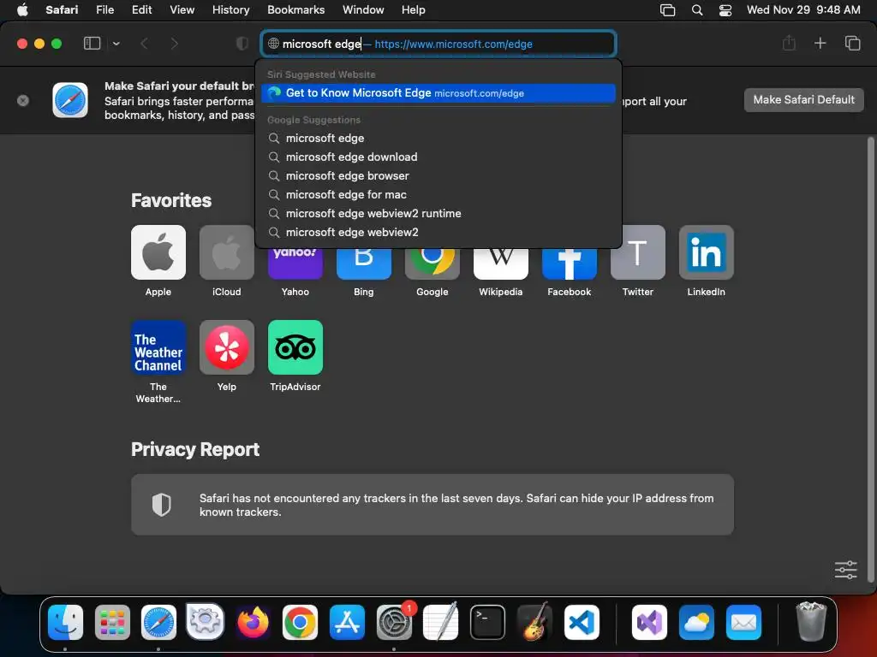Viewport: 877px width, 657px height.
Task: Choose 'microsoft edge' Google suggestion
Action: 438,138
